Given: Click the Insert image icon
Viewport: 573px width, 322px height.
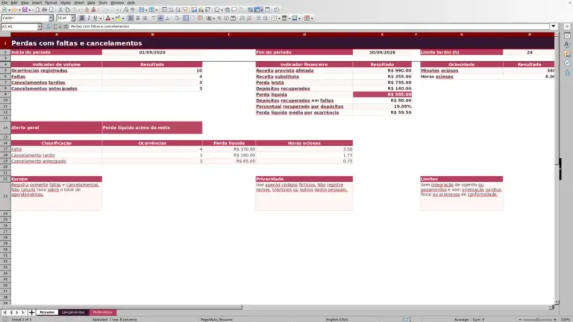Looking at the screenshot, I should (x=194, y=10).
